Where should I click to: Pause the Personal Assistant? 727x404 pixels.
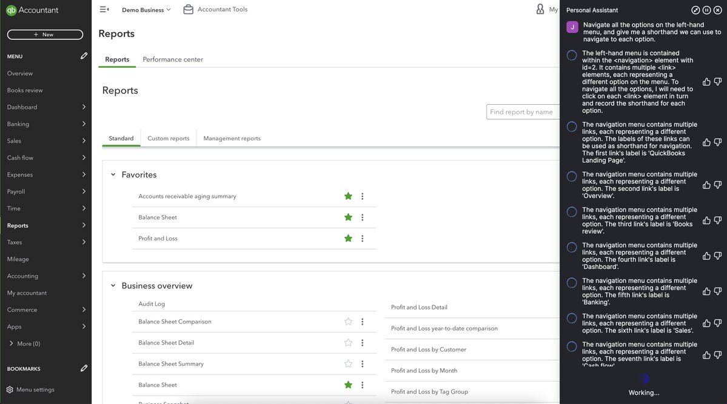[706, 10]
